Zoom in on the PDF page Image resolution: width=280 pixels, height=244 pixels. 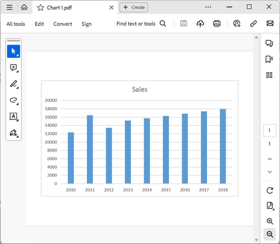coord(270,221)
